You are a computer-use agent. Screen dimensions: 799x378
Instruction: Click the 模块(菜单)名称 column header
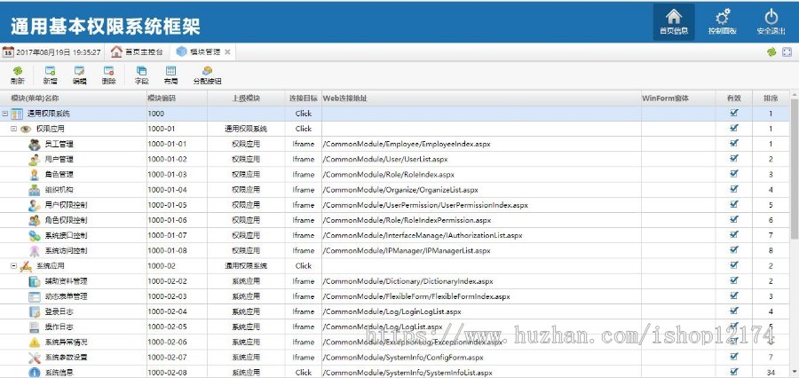coord(74,98)
